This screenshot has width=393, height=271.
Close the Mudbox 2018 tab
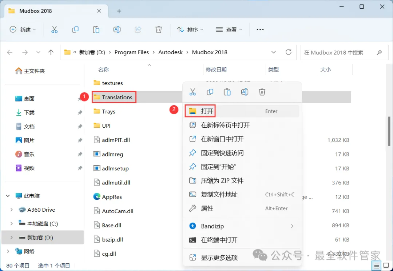click(x=99, y=11)
